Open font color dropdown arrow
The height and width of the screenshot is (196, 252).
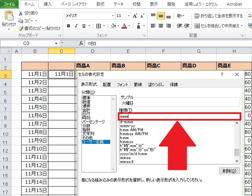(129, 26)
